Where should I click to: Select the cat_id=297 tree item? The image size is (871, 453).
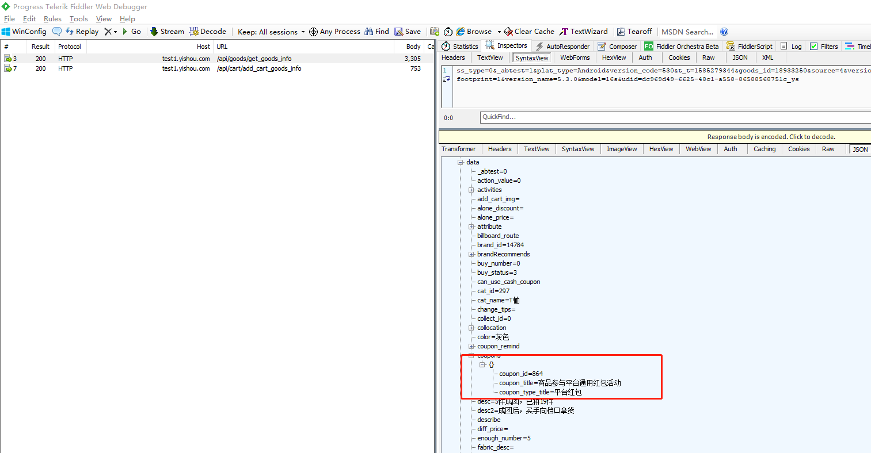click(x=493, y=291)
